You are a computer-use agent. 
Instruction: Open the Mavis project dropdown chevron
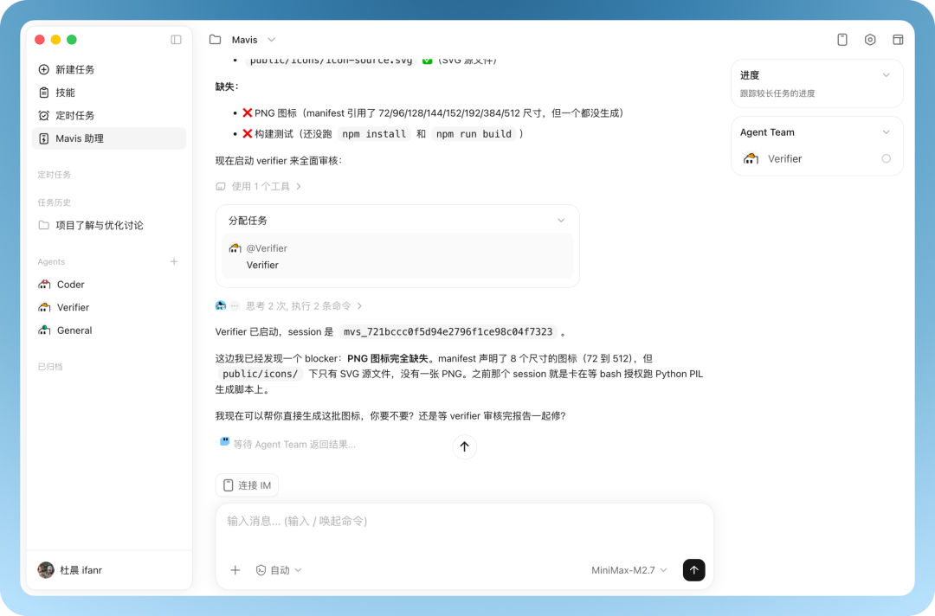[271, 40]
